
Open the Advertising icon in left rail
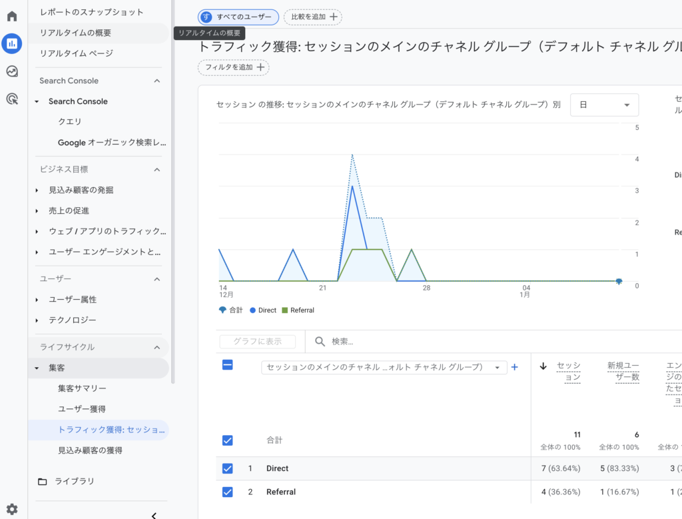[12, 99]
